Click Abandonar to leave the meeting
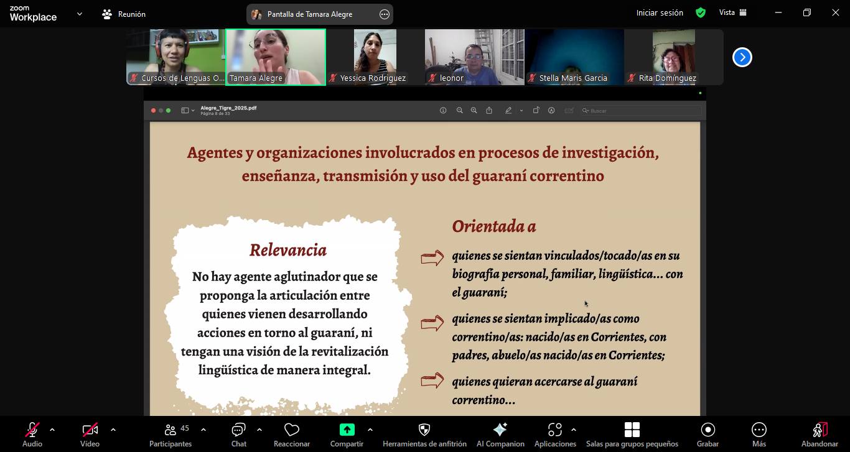 coord(820,434)
